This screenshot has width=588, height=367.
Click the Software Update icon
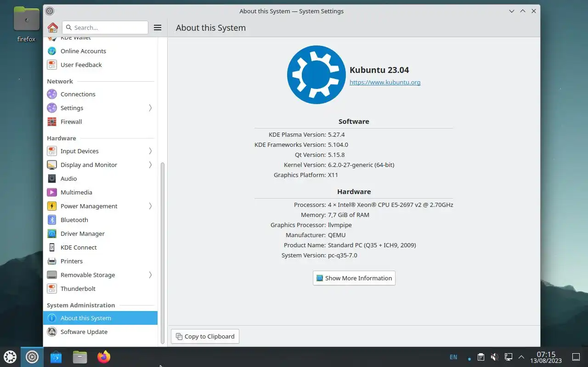pos(52,332)
